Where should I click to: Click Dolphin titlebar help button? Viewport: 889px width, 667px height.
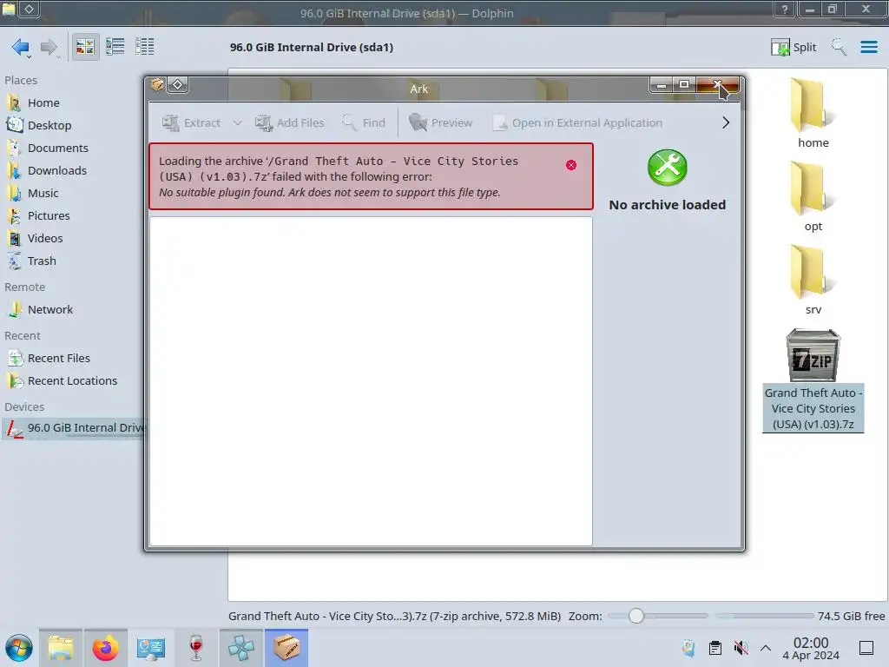point(785,9)
